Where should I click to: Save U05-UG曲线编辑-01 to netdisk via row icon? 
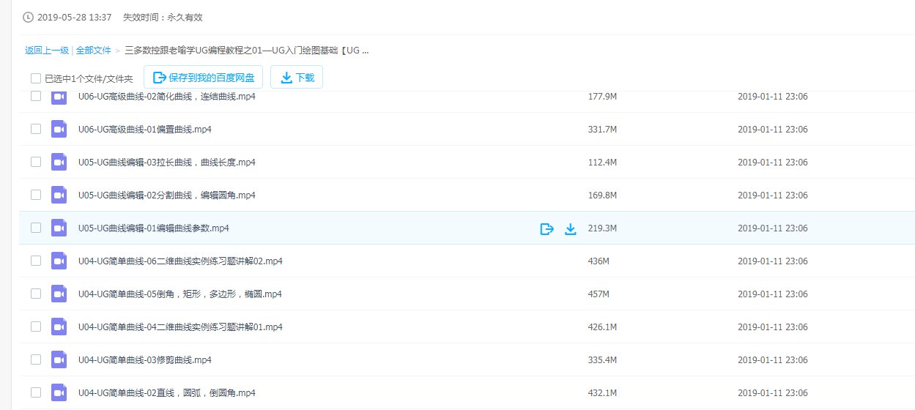[547, 228]
